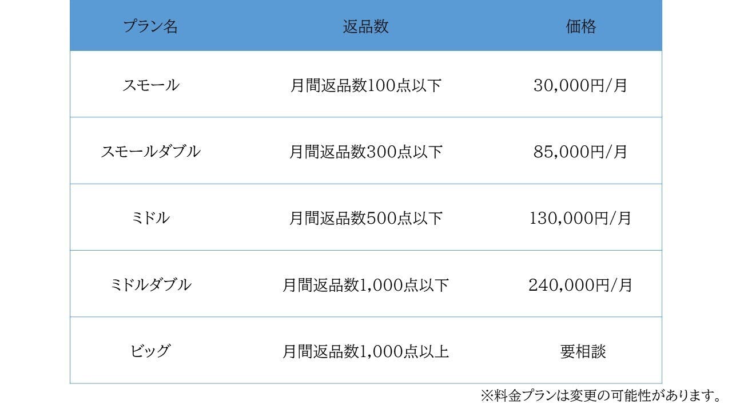Select the スモールダブル plan name cell
732x412 pixels.
click(150, 152)
